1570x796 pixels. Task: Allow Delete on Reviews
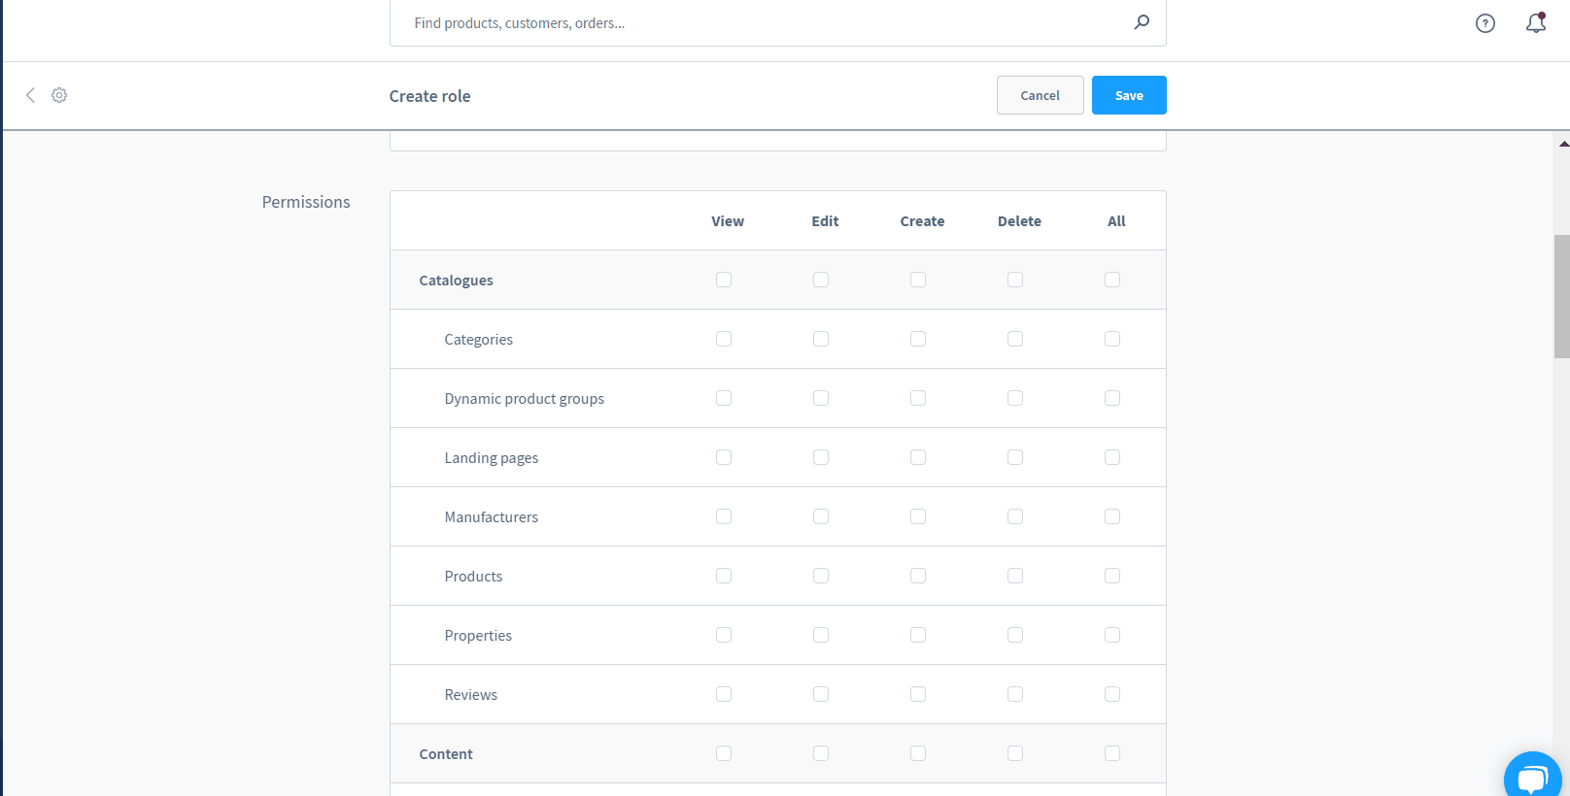1015,694
